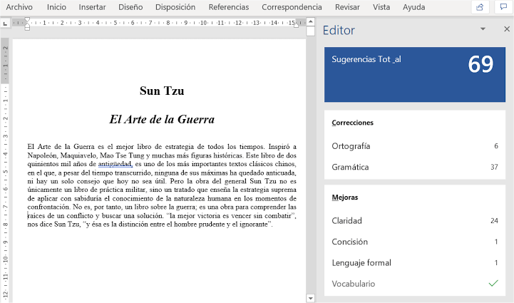Open Lenguaje formal suggestions
This screenshot has width=514, height=303.
tap(415, 262)
